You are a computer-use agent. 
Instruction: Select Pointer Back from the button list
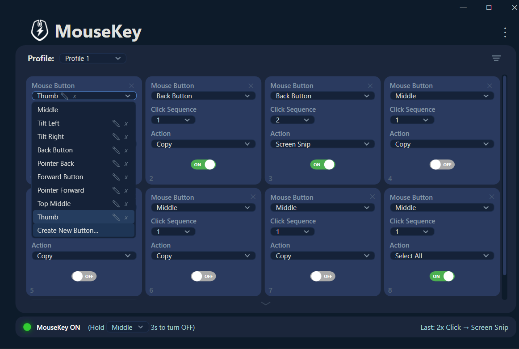click(55, 163)
